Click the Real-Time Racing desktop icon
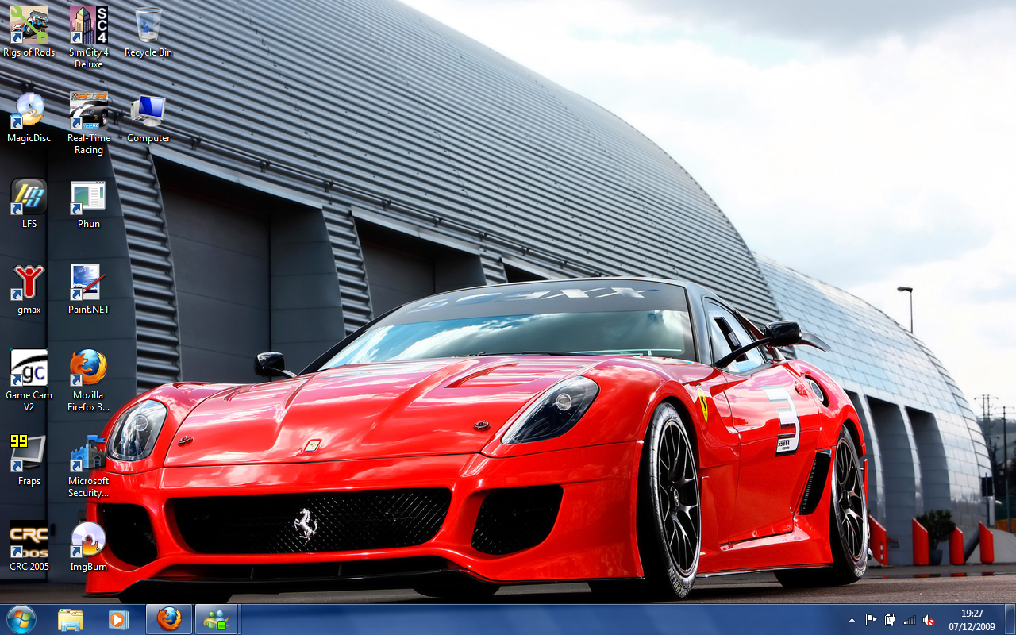The height and width of the screenshot is (635, 1016). tap(89, 123)
